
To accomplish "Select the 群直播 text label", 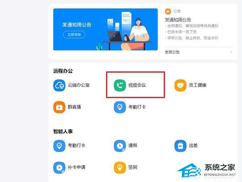I will coord(74,107).
